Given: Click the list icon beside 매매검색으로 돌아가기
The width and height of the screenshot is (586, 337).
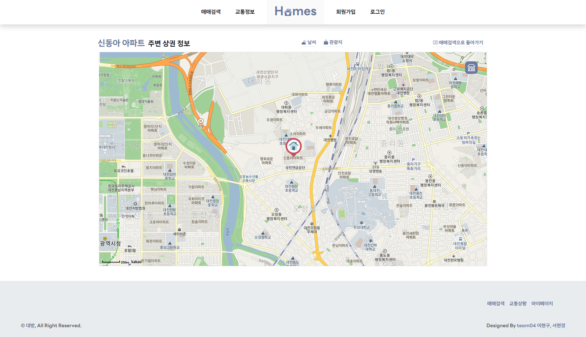Looking at the screenshot, I should (x=436, y=42).
